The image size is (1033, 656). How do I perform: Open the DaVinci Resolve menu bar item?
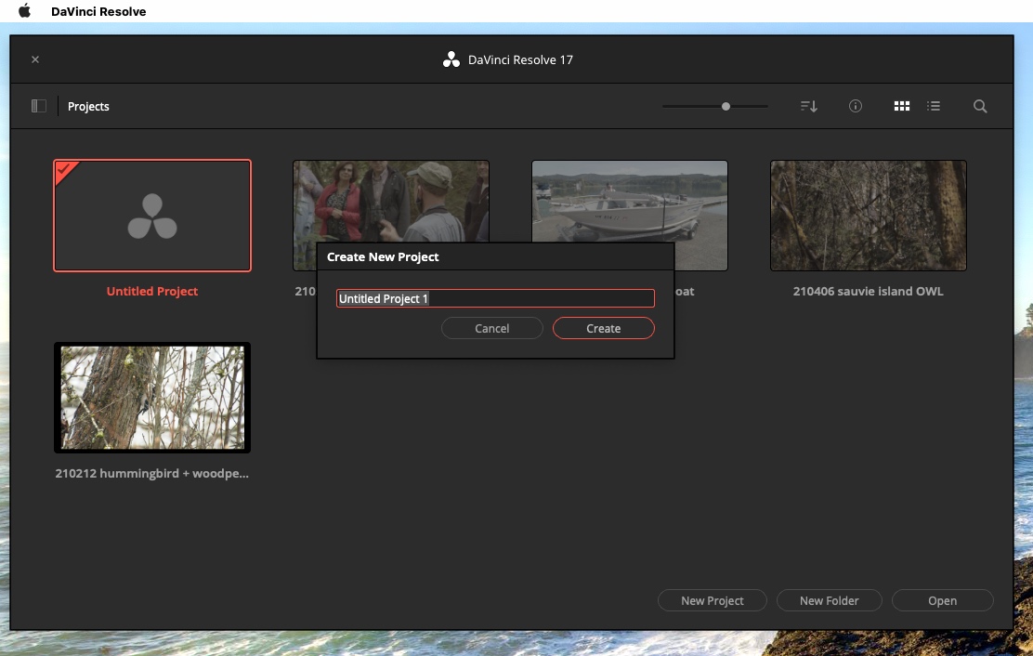98,11
